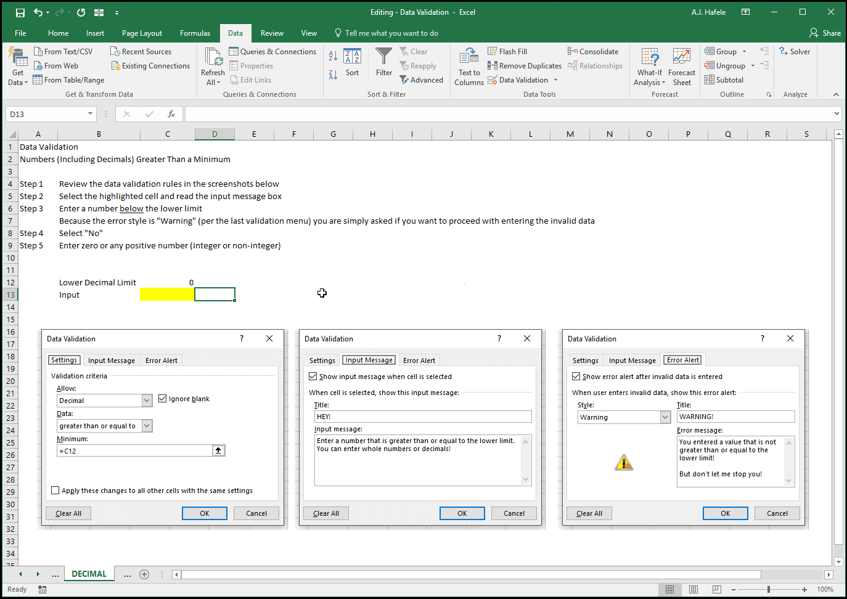The image size is (847, 599).
Task: Expand the Allow Decimal dropdown
Action: tap(147, 401)
